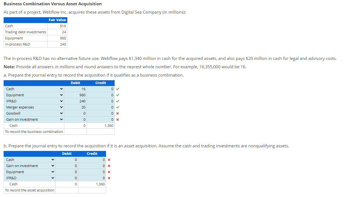Edit the IPR&D debit field in part b
Screen dimensions: 355x197
click(67, 178)
